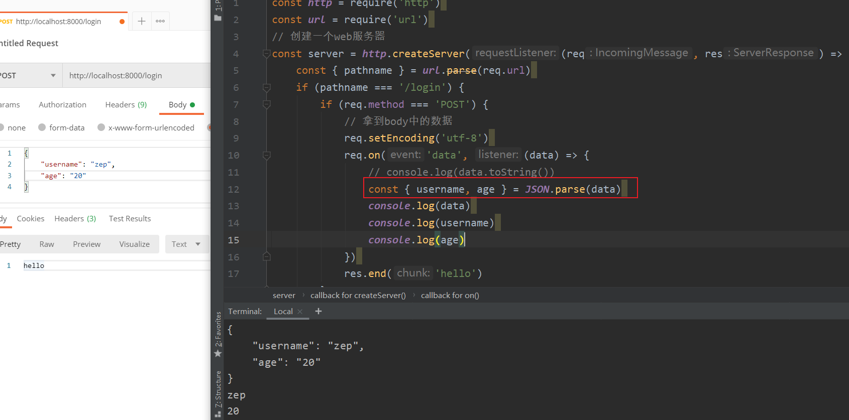Switch to the Authorization tab
Image resolution: width=849 pixels, height=420 pixels.
coord(62,104)
